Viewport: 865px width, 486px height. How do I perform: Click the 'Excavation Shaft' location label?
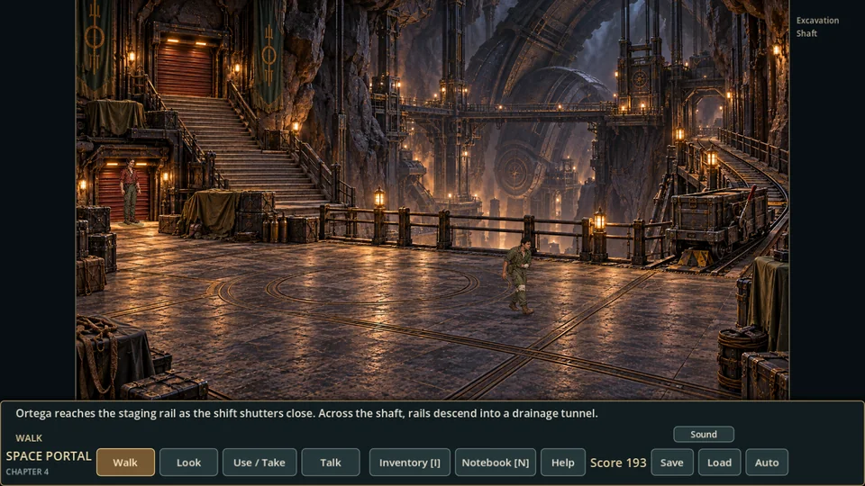coord(817,26)
